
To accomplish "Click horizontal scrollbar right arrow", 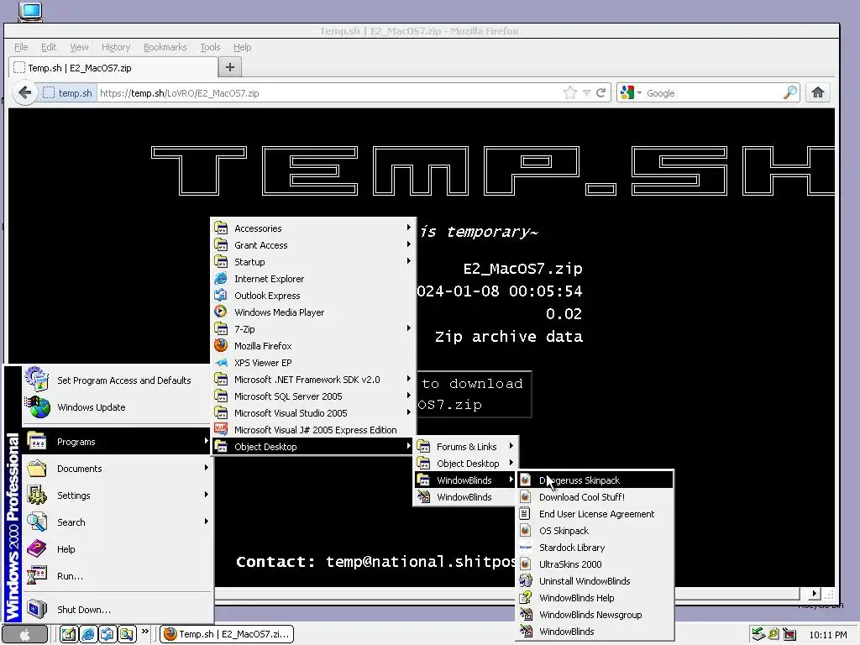I will pyautogui.click(x=814, y=594).
